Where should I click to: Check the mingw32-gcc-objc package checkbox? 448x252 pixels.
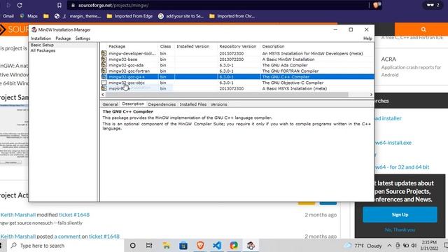pos(104,83)
